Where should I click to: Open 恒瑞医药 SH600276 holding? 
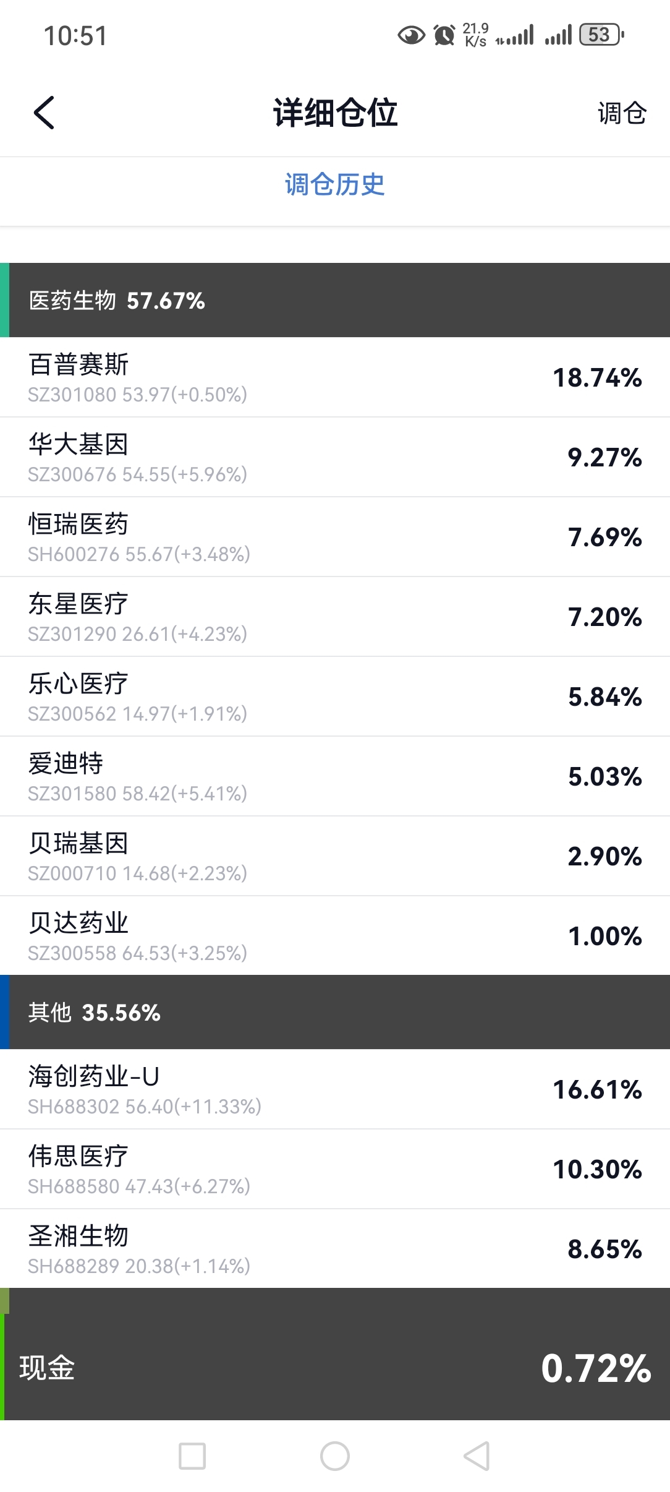point(335,537)
